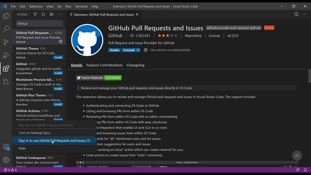Disable the GitHub Pull Requests extension
The height and width of the screenshot is (175, 311).
pyautogui.click(x=114, y=50)
